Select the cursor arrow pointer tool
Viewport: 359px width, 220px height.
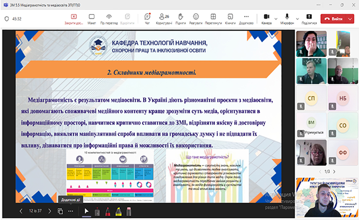(x=86, y=211)
